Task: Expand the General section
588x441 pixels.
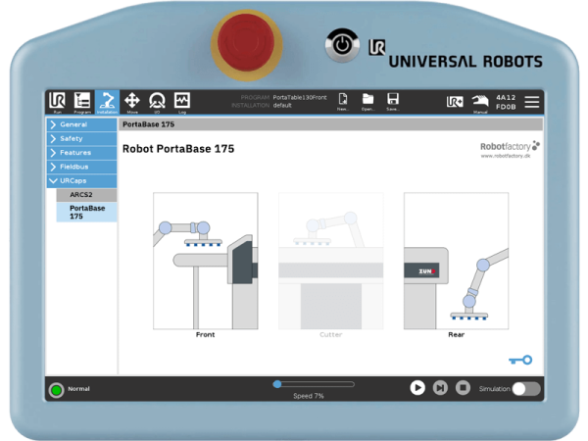Action: (x=81, y=124)
